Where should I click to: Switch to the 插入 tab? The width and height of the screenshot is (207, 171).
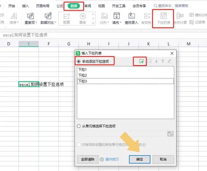(x=25, y=6)
